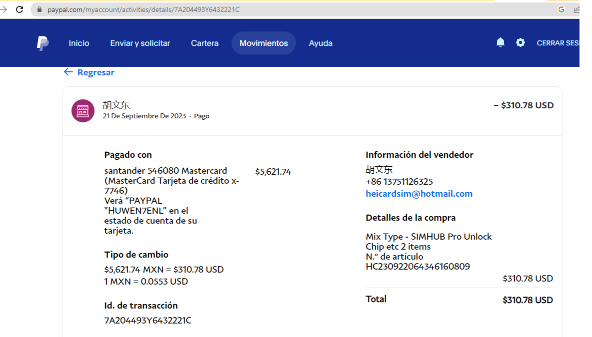Viewport: 592px width, 337px height.
Task: Click the Información del vendedor heading
Action: pyautogui.click(x=419, y=155)
